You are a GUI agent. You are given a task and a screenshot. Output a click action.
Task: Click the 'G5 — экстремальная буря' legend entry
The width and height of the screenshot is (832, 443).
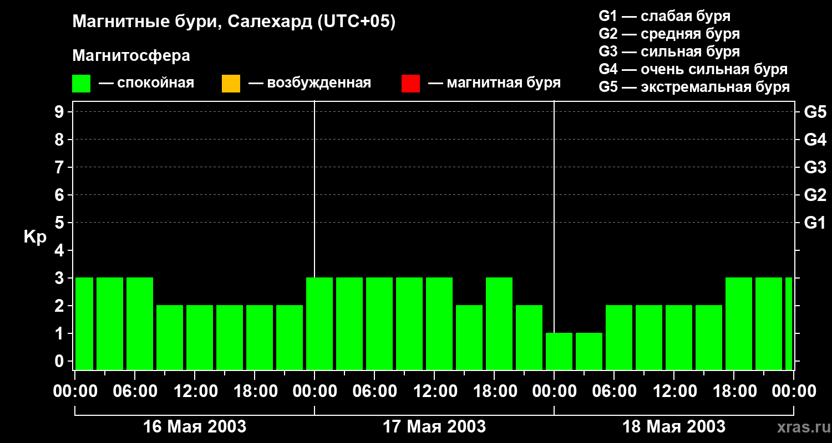(694, 87)
